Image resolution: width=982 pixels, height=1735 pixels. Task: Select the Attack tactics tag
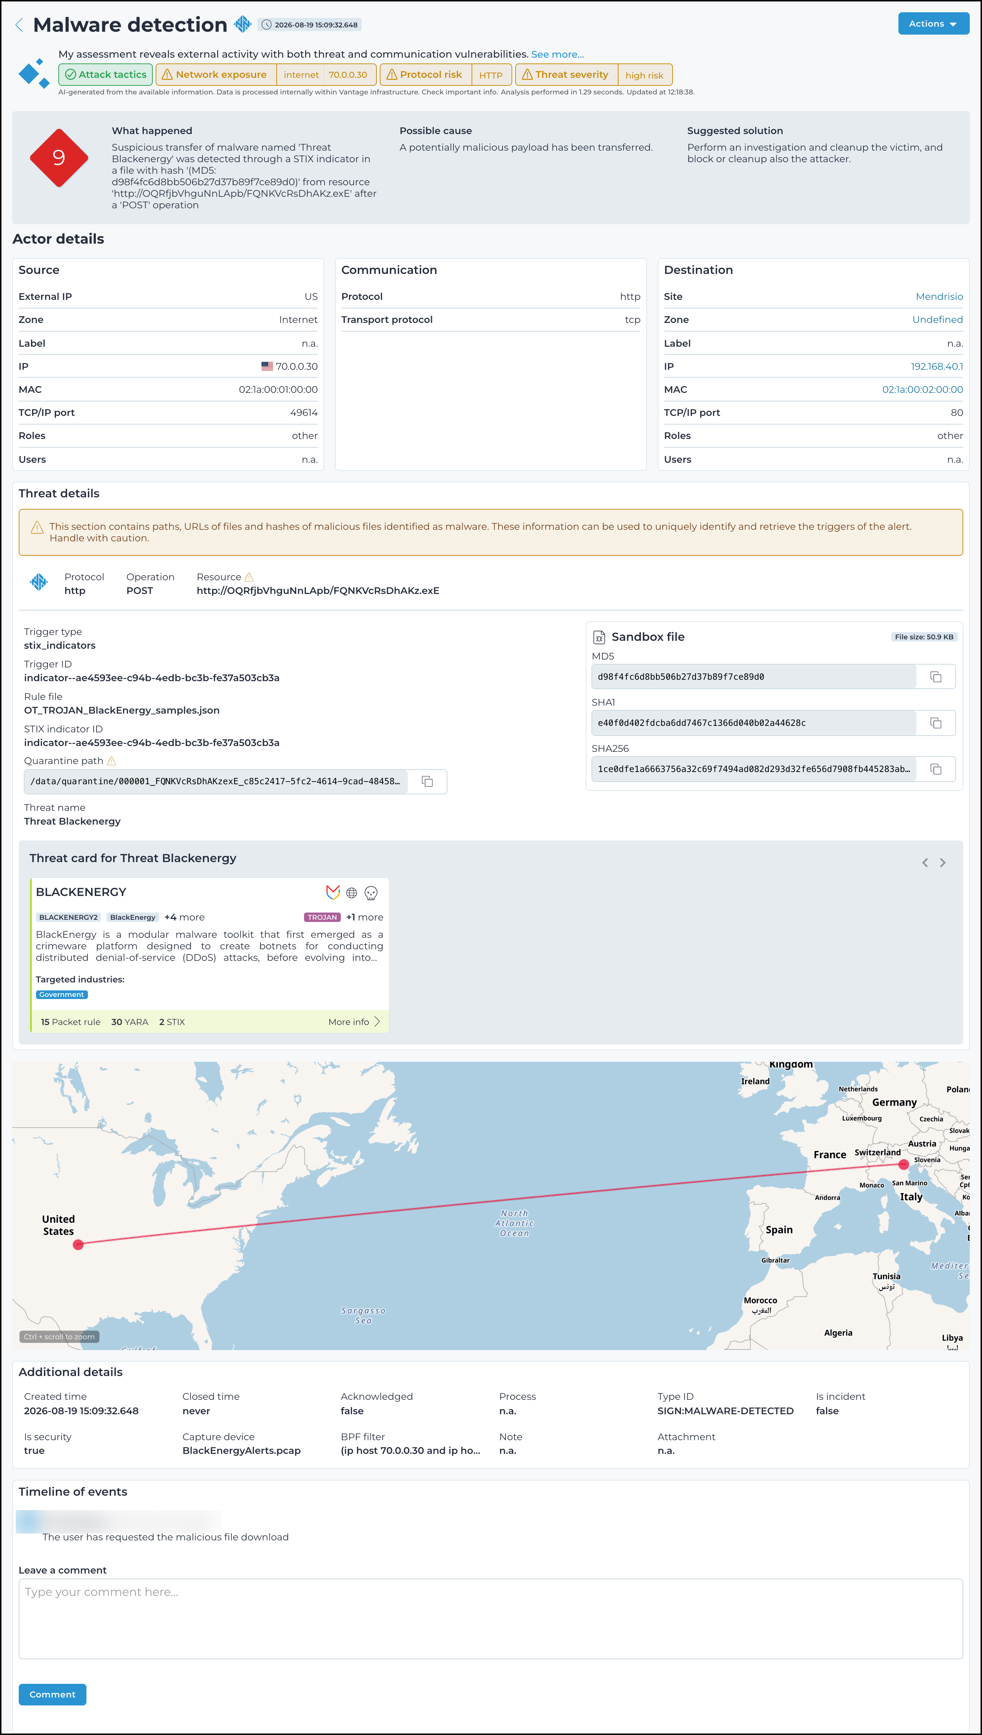pyautogui.click(x=106, y=74)
